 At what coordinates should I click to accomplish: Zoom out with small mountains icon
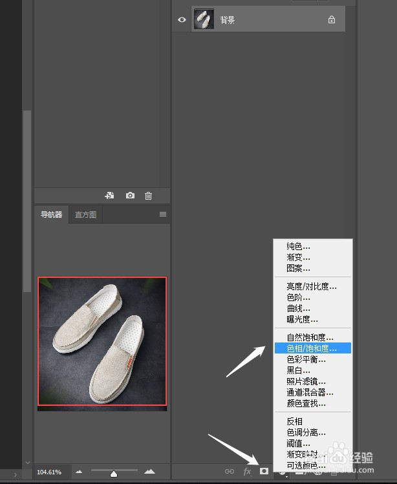[x=79, y=472]
